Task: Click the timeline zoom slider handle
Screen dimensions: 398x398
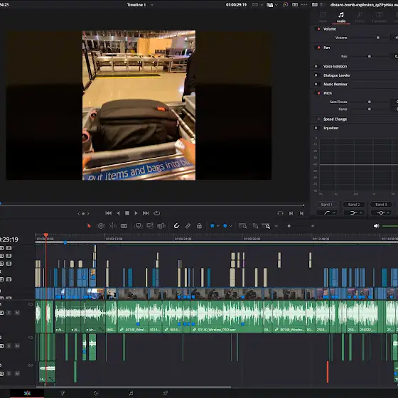Action: point(289,226)
